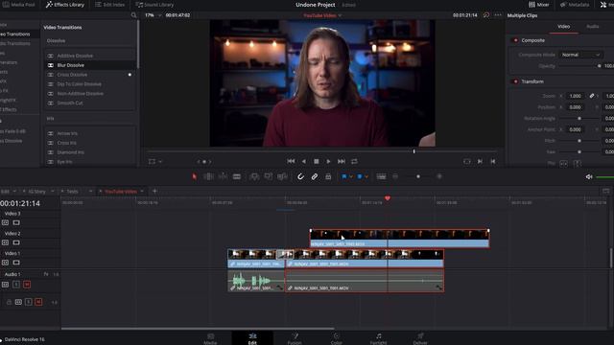Adjust the timeline zoom slider
This screenshot has width=614, height=345.
pos(418,176)
